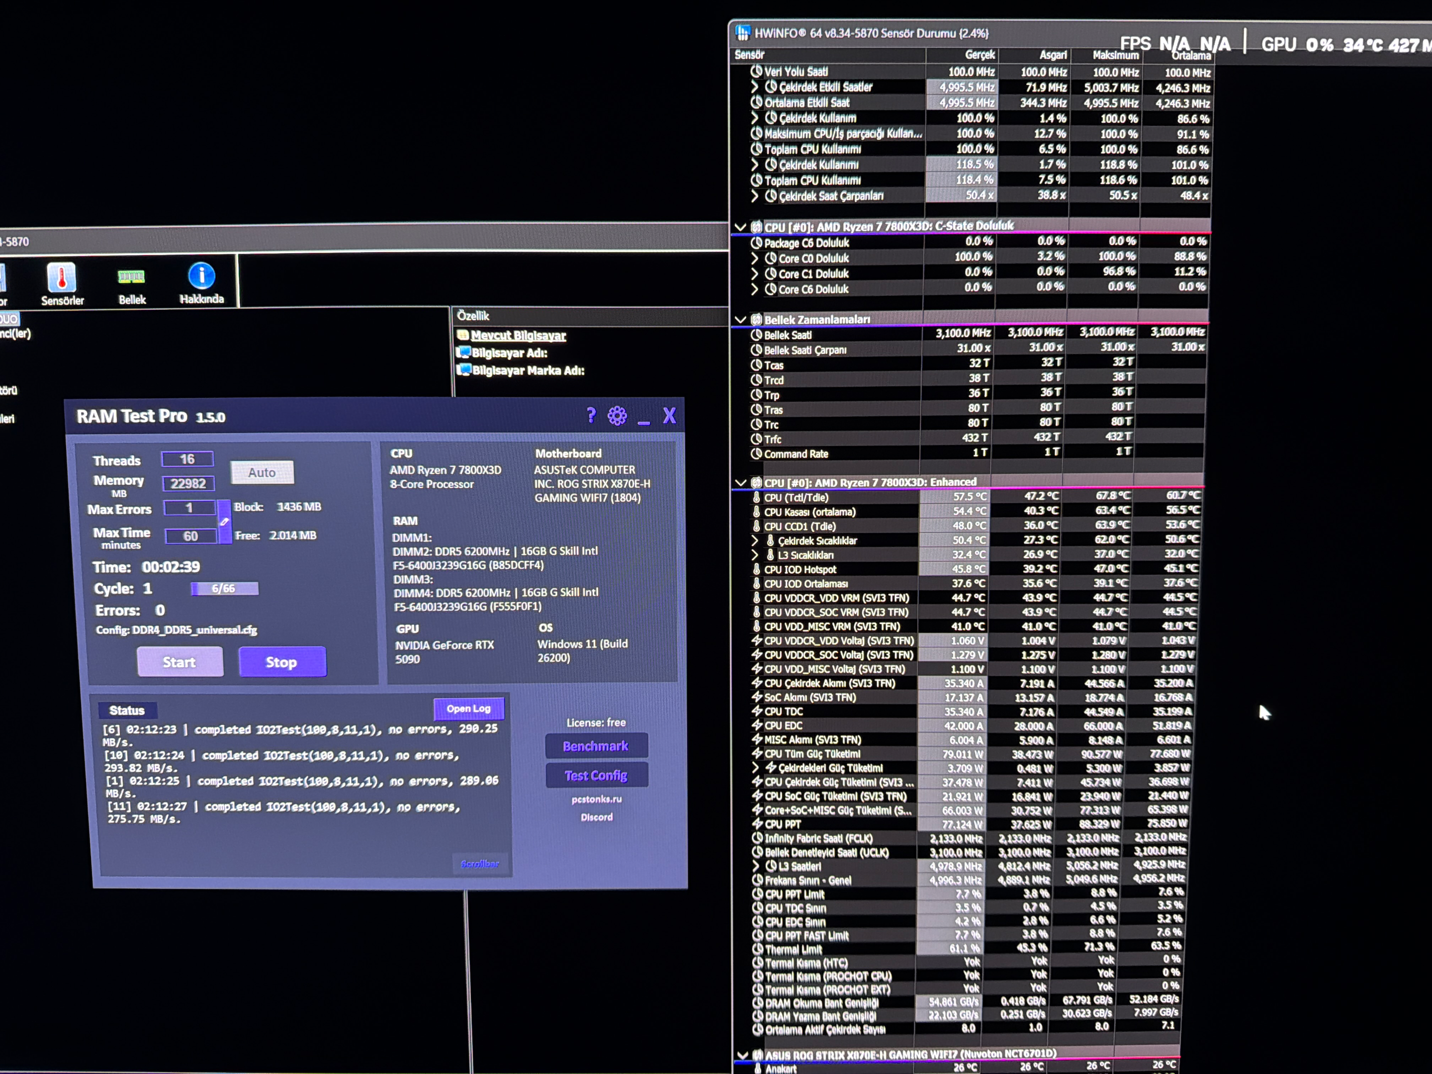Click the clock icon beside Package C6 Doluluk
Image resolution: width=1432 pixels, height=1074 pixels.
[756, 243]
